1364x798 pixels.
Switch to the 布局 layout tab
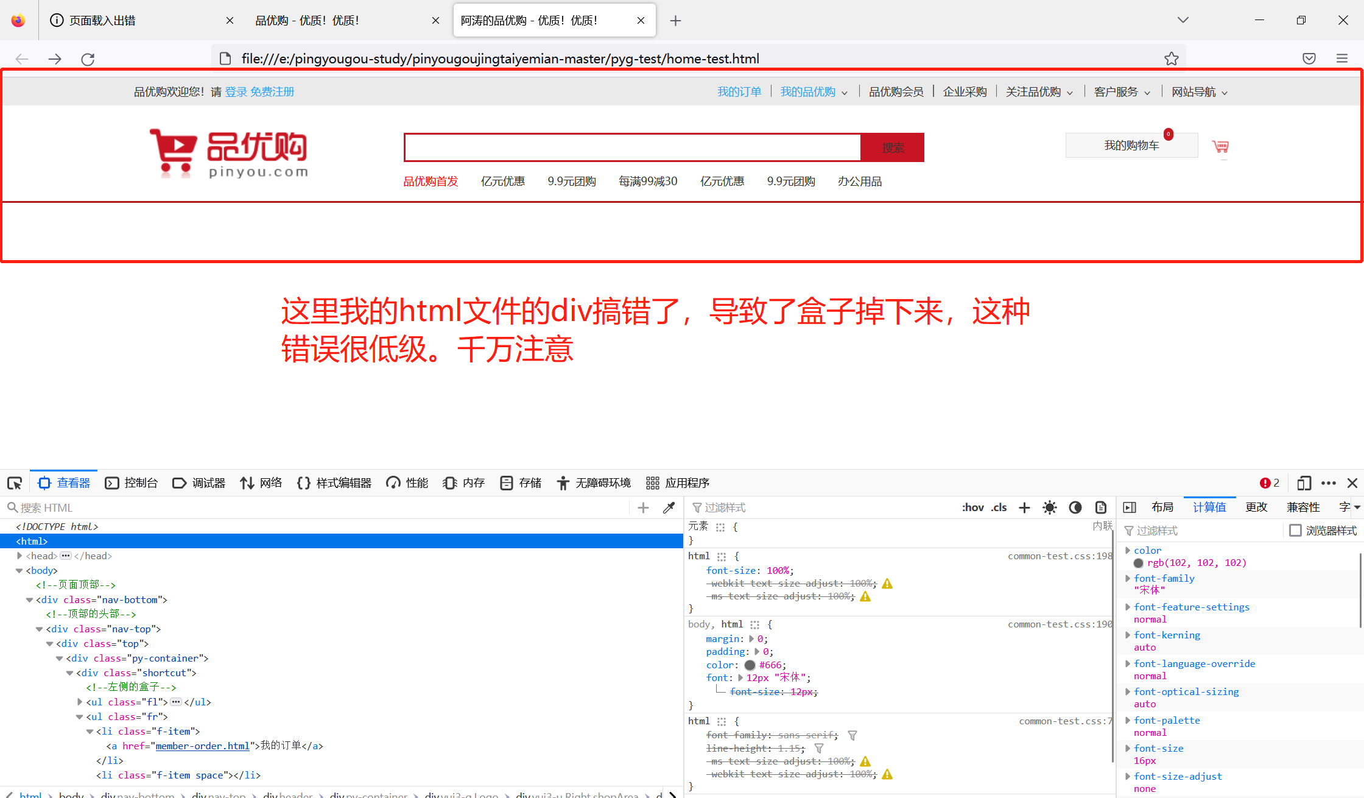1162,507
